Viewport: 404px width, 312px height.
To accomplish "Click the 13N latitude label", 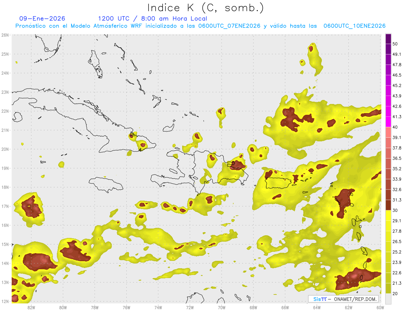I will click(x=5, y=282).
